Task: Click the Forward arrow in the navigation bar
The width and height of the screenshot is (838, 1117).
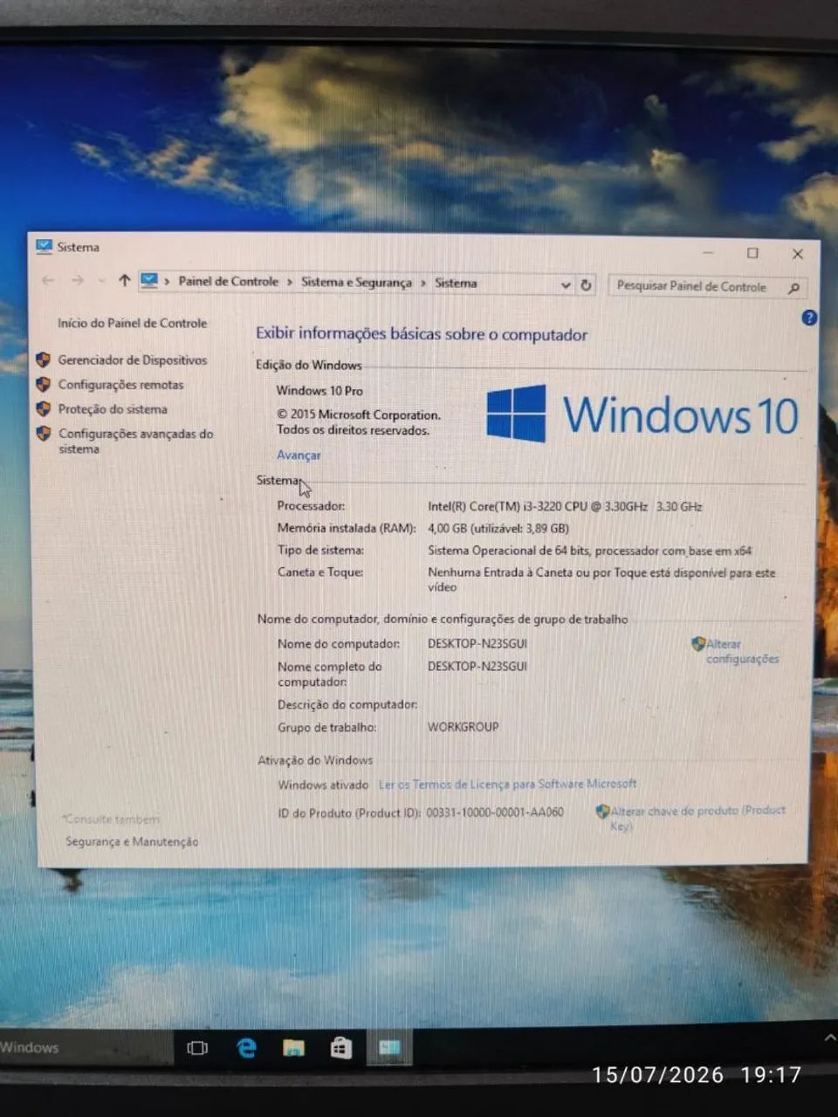Action: point(78,280)
